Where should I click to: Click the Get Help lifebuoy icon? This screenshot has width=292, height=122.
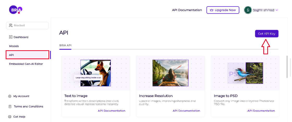(x=10, y=117)
